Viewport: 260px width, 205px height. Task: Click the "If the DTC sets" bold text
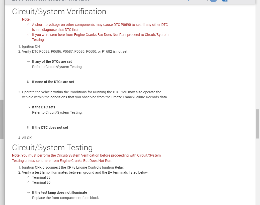pos(44,107)
